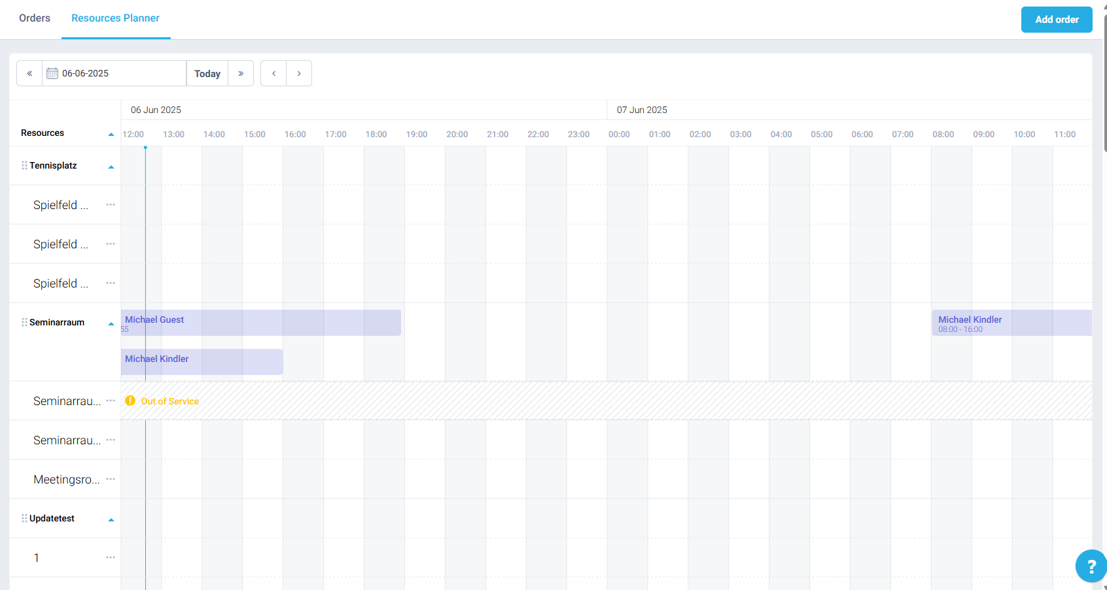Viewport: 1107px width, 590px height.
Task: Click the 11:00 time column header
Action: click(1064, 134)
